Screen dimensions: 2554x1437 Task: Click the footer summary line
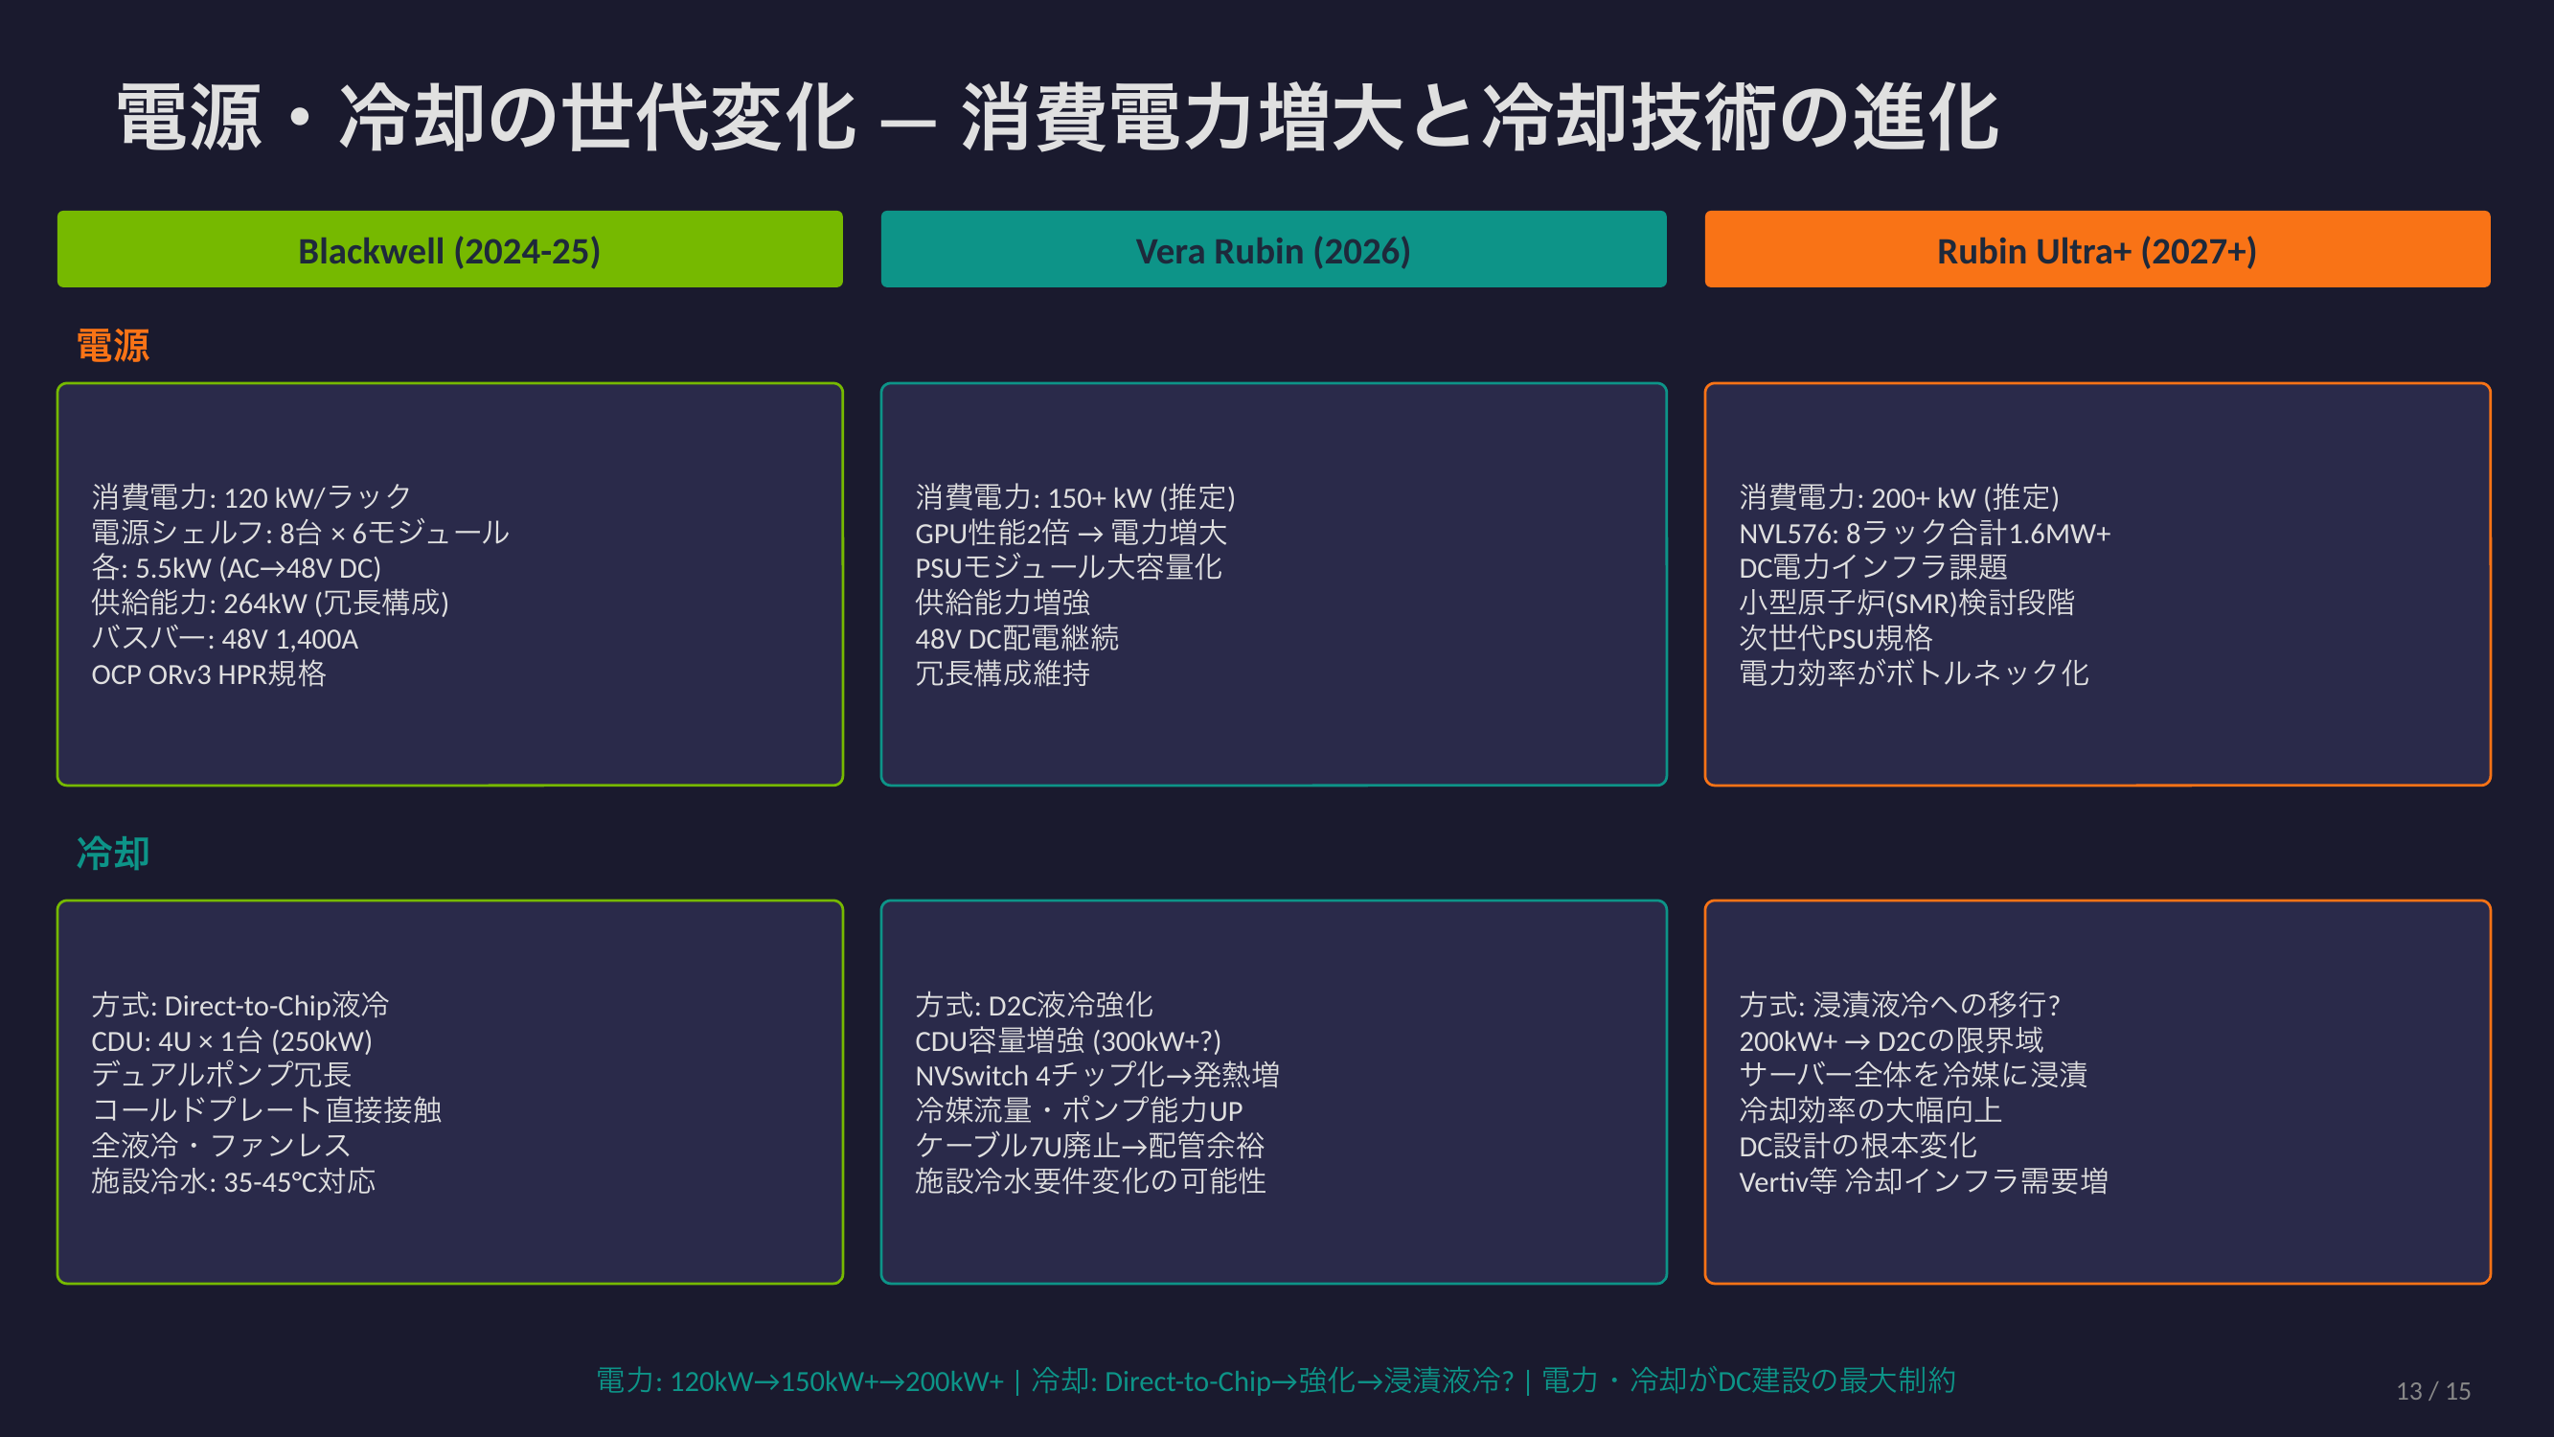pyautogui.click(x=1275, y=1380)
